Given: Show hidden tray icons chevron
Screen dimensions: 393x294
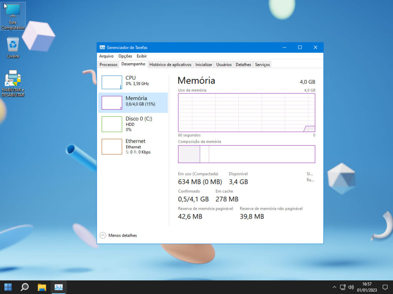Looking at the screenshot, I should coord(334,287).
